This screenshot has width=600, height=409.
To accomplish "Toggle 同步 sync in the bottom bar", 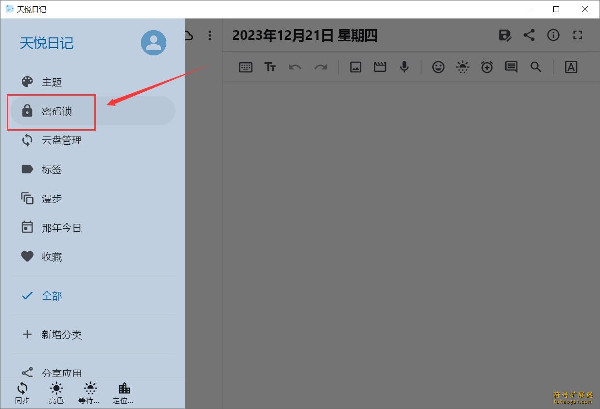I will (22, 392).
